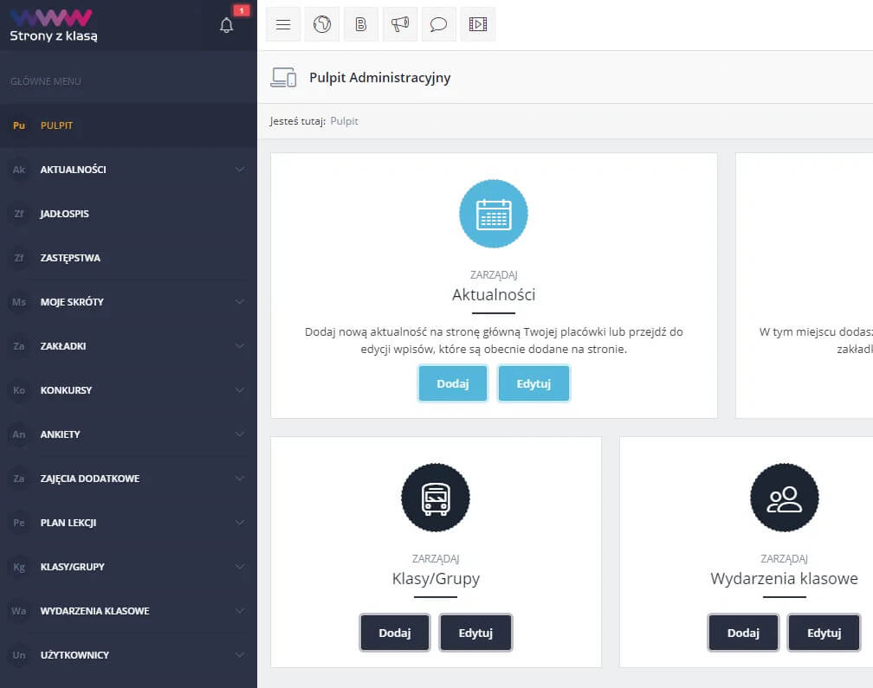Image resolution: width=873 pixels, height=688 pixels.
Task: Click the BIP letter B toolbar icon
Action: coord(360,24)
